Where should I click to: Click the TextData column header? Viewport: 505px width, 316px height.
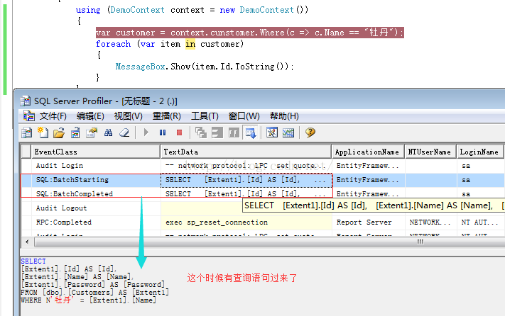click(x=246, y=152)
